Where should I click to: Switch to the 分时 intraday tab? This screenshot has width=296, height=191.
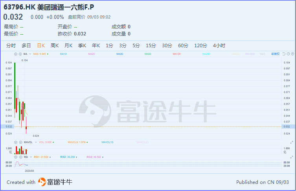point(11,46)
